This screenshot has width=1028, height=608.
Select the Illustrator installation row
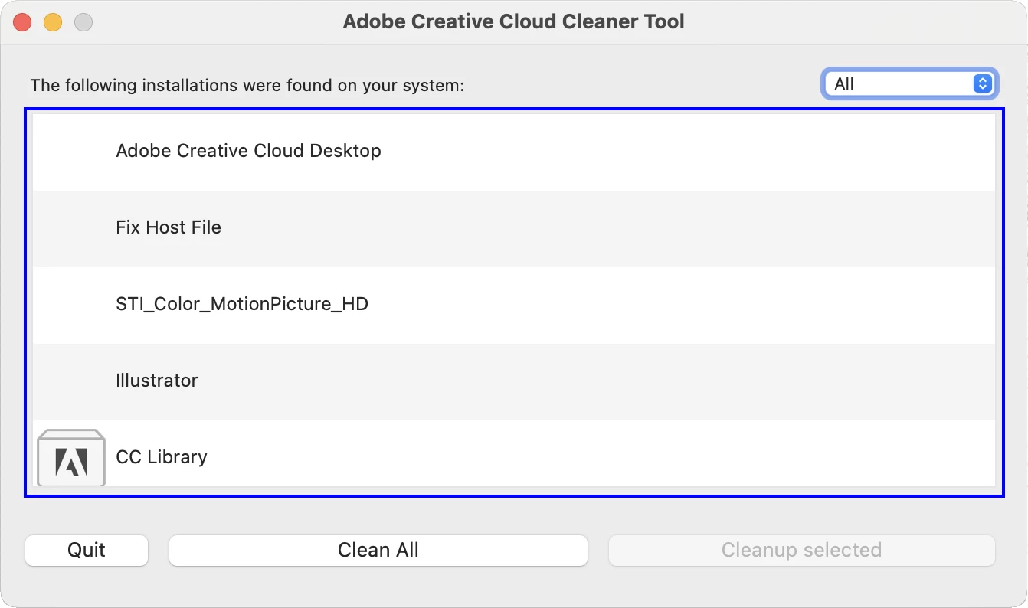click(x=513, y=381)
